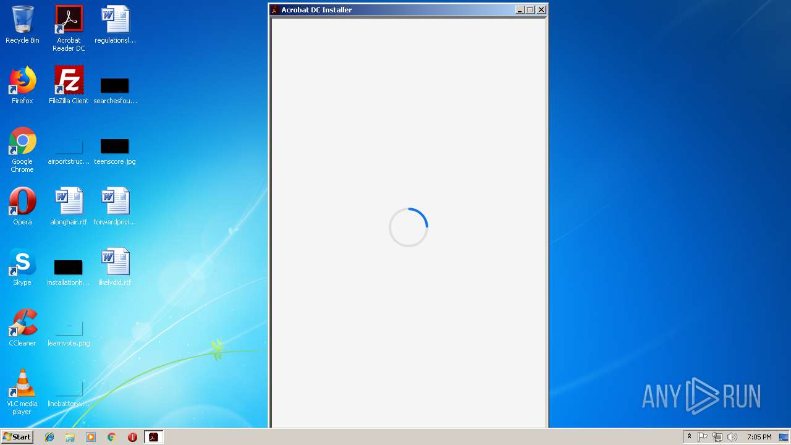Select the airportstruc file icon
This screenshot has width=791, height=445.
pyautogui.click(x=69, y=151)
